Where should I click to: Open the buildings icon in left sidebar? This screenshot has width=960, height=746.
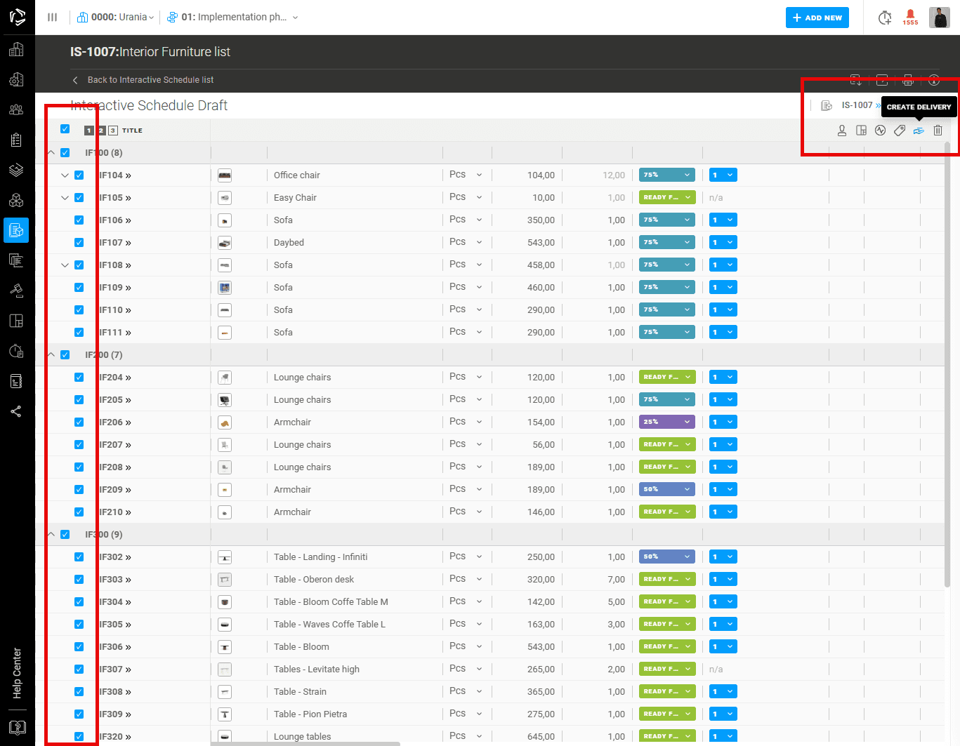tap(16, 49)
